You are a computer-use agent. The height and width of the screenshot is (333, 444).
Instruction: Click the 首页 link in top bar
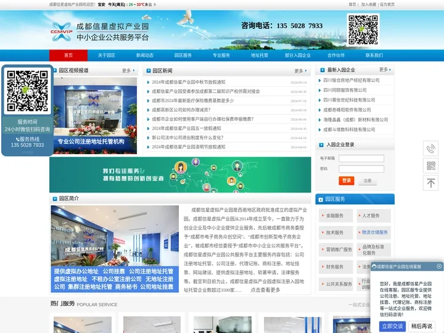click(x=352, y=4)
